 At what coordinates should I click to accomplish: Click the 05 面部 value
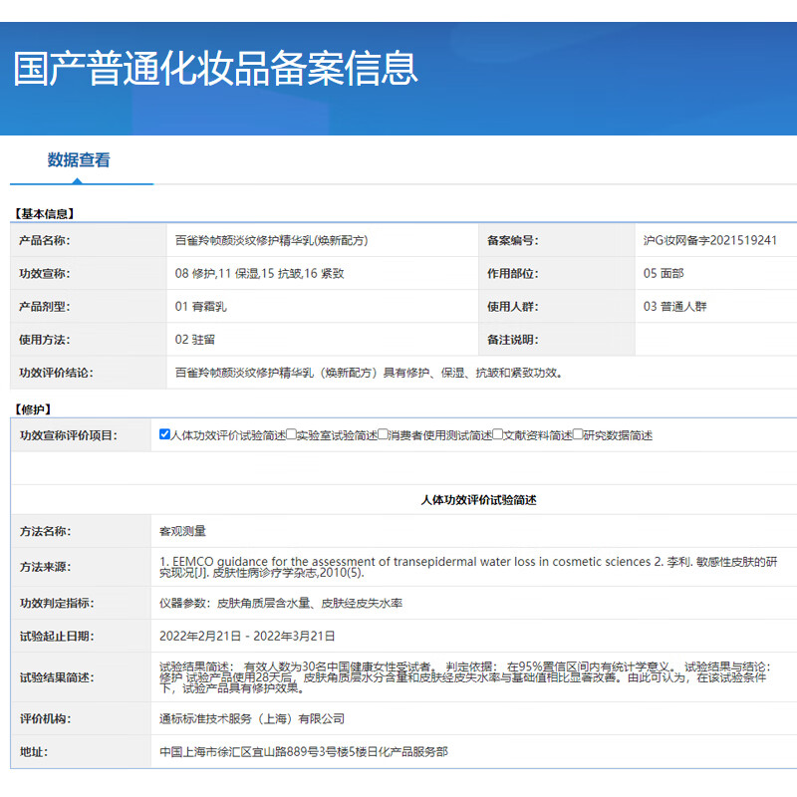click(x=664, y=273)
